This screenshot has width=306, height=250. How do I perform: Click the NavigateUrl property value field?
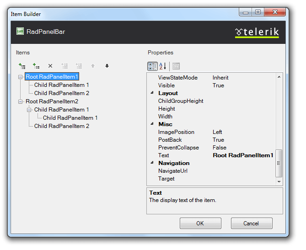point(242,171)
